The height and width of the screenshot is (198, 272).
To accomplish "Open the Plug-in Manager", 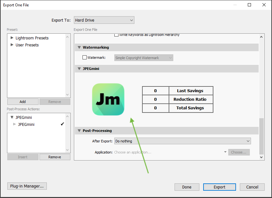I will click(x=27, y=186).
